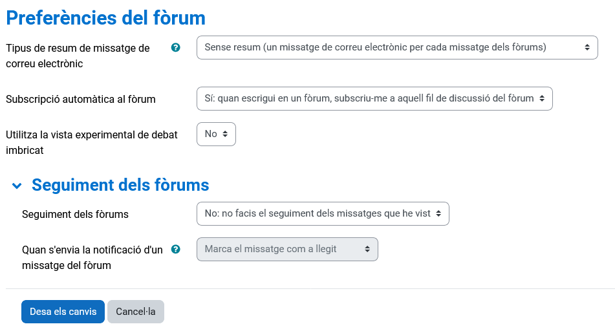Open the automatic forum subscription dropdown
This screenshot has width=615, height=333.
click(374, 98)
